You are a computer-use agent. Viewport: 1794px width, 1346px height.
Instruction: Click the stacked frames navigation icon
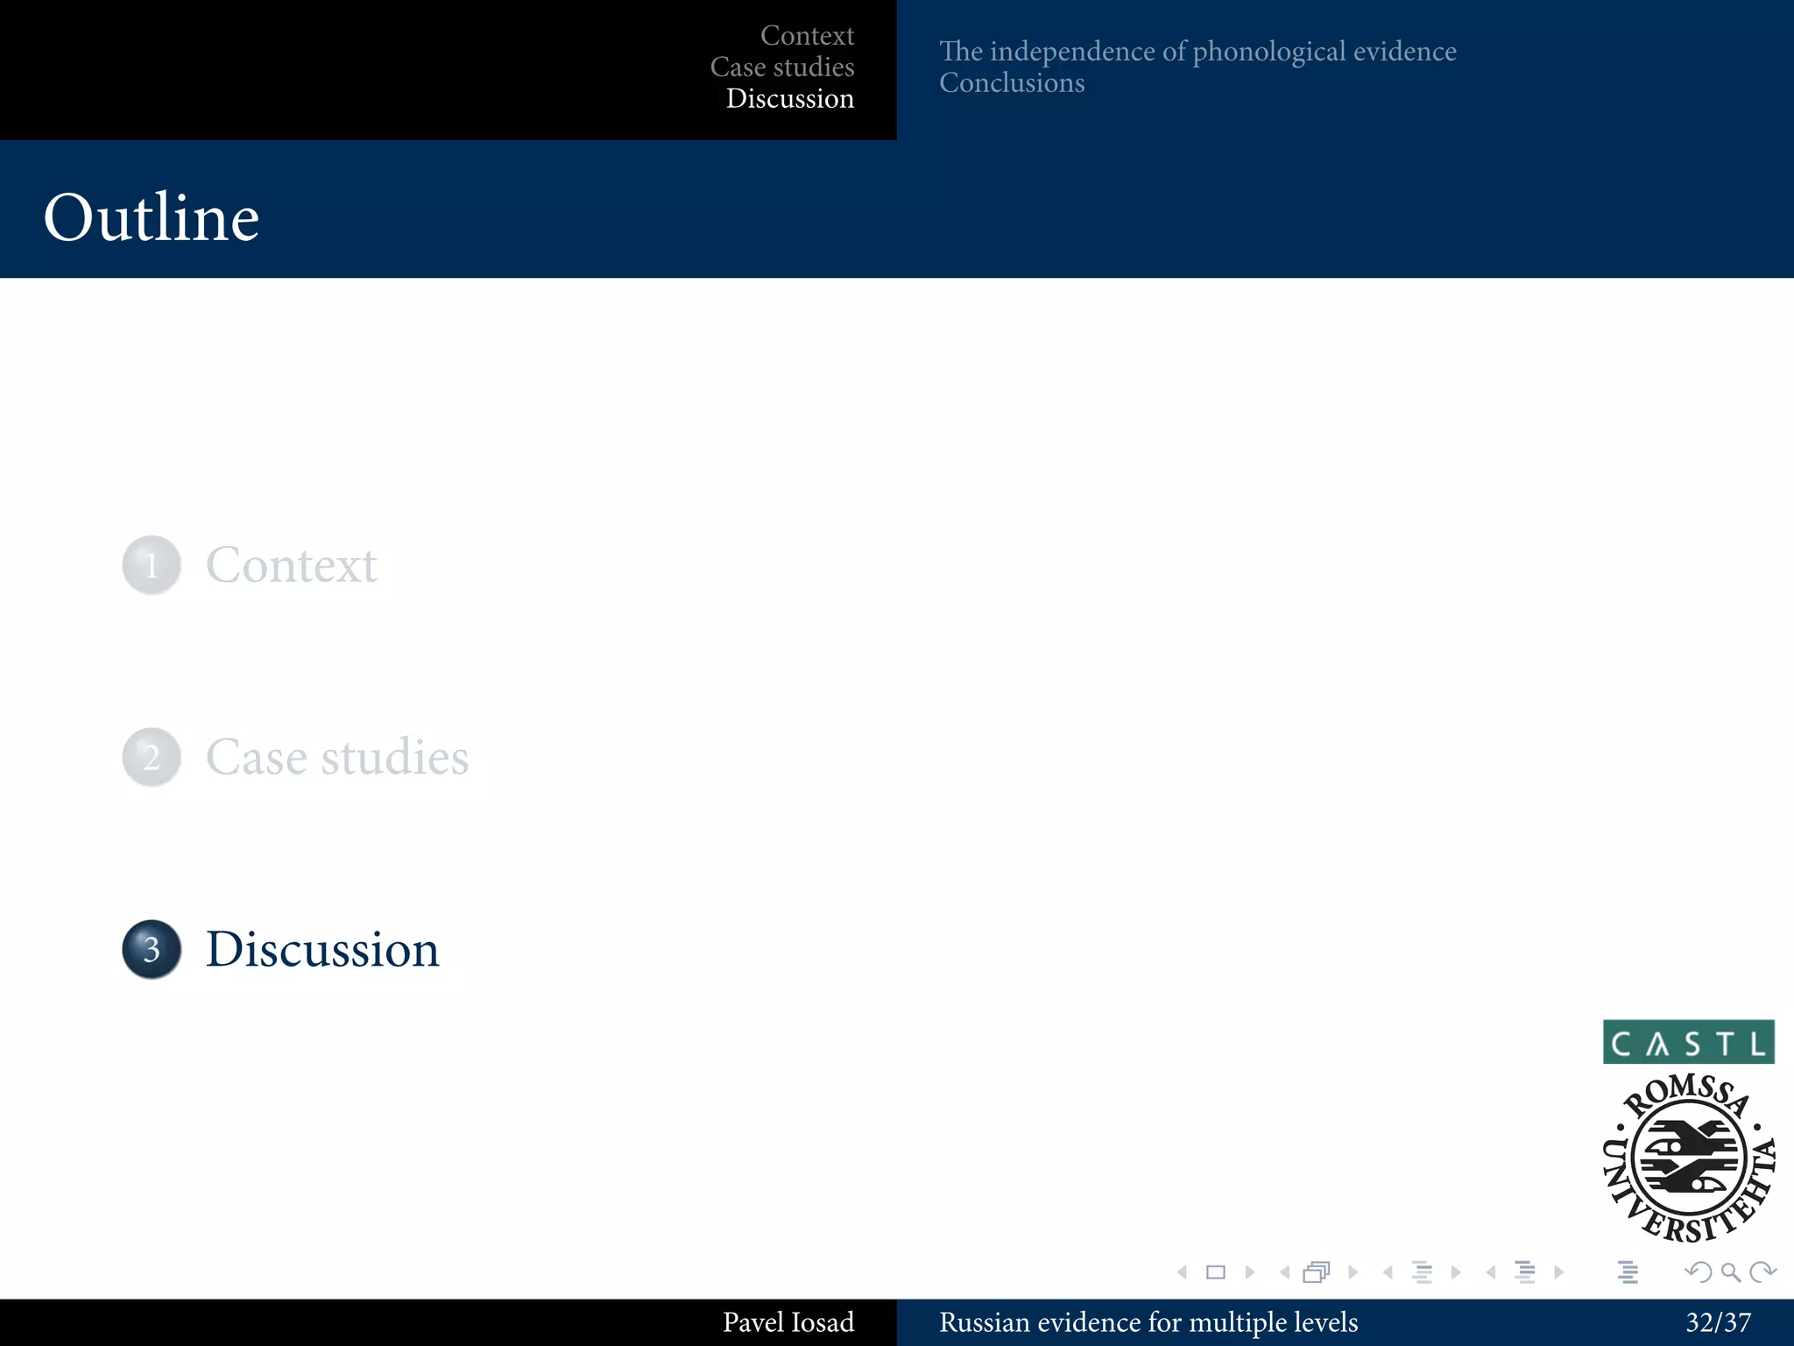[1317, 1272]
